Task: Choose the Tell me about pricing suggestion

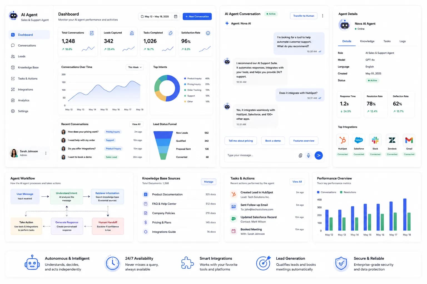Action: tap(241, 141)
